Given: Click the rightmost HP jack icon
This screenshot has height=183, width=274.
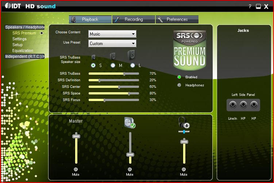Looking at the screenshot, I should tap(254, 105).
